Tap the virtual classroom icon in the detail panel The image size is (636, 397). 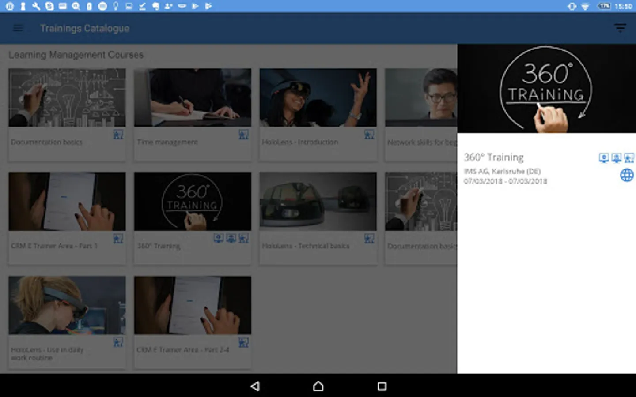[x=616, y=158]
